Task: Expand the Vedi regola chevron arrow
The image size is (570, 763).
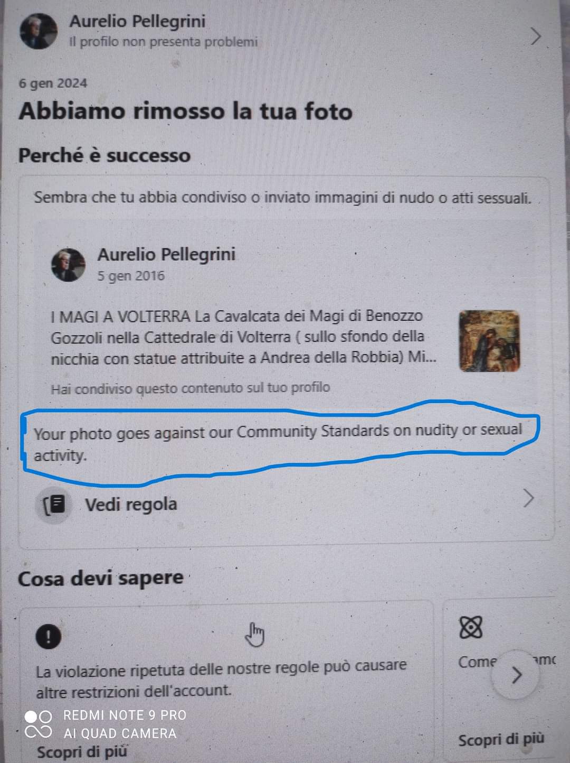Action: coord(528,498)
